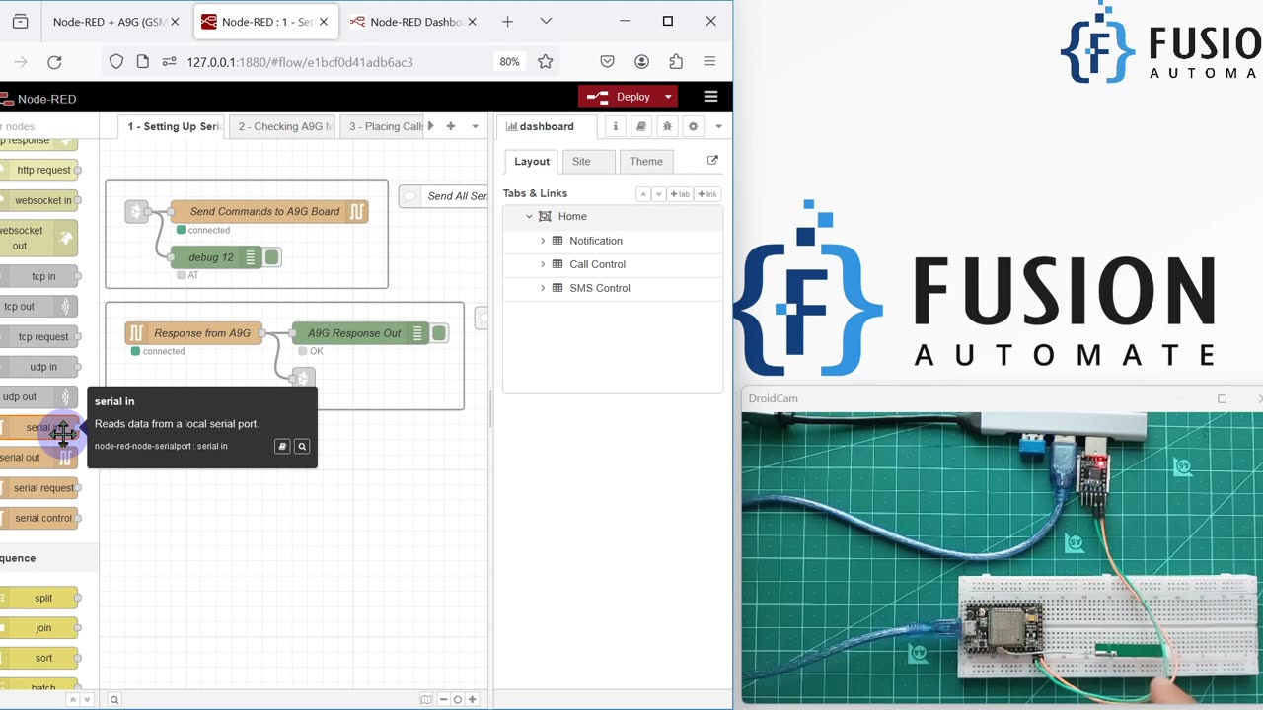Screen dimensions: 1263x710
Task: Select Response from A9G node
Action: click(194, 333)
